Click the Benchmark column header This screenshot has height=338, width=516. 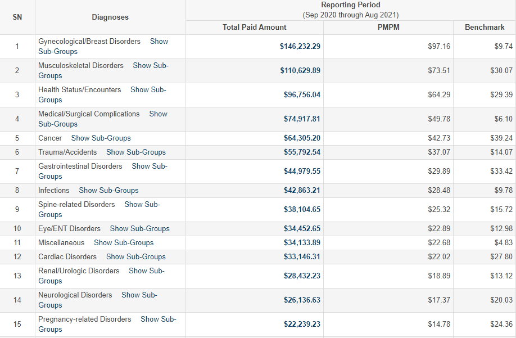click(x=484, y=28)
